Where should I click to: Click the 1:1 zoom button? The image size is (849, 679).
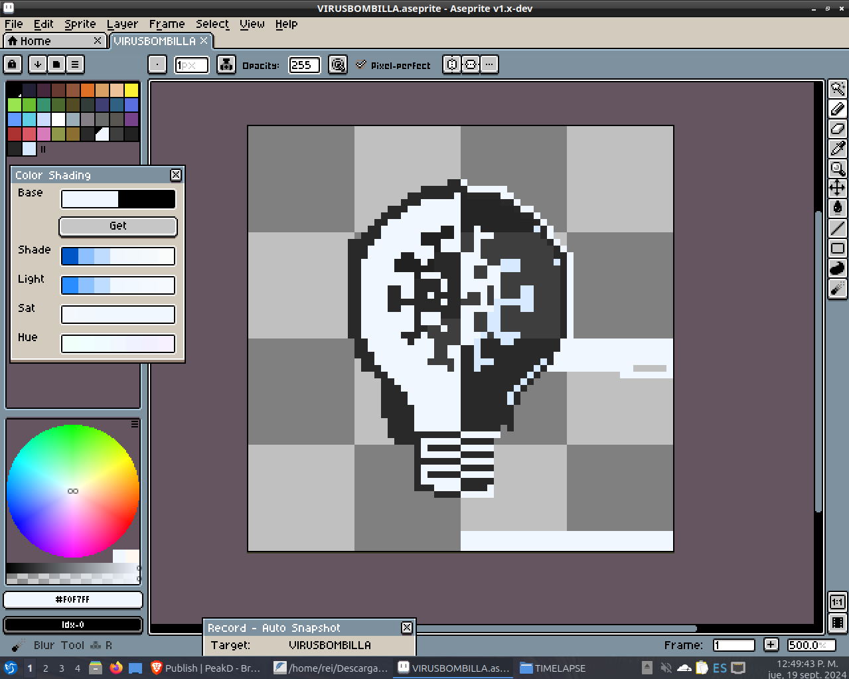tap(838, 602)
